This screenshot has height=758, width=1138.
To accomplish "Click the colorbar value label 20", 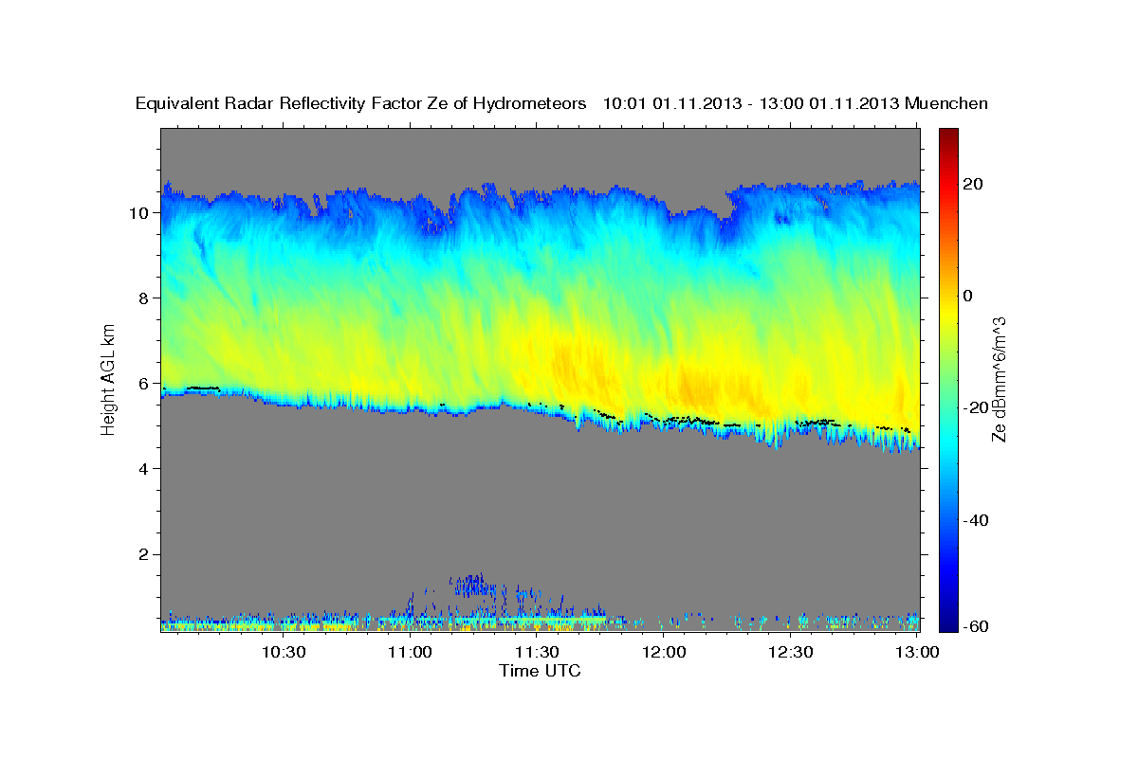I will pos(974,184).
